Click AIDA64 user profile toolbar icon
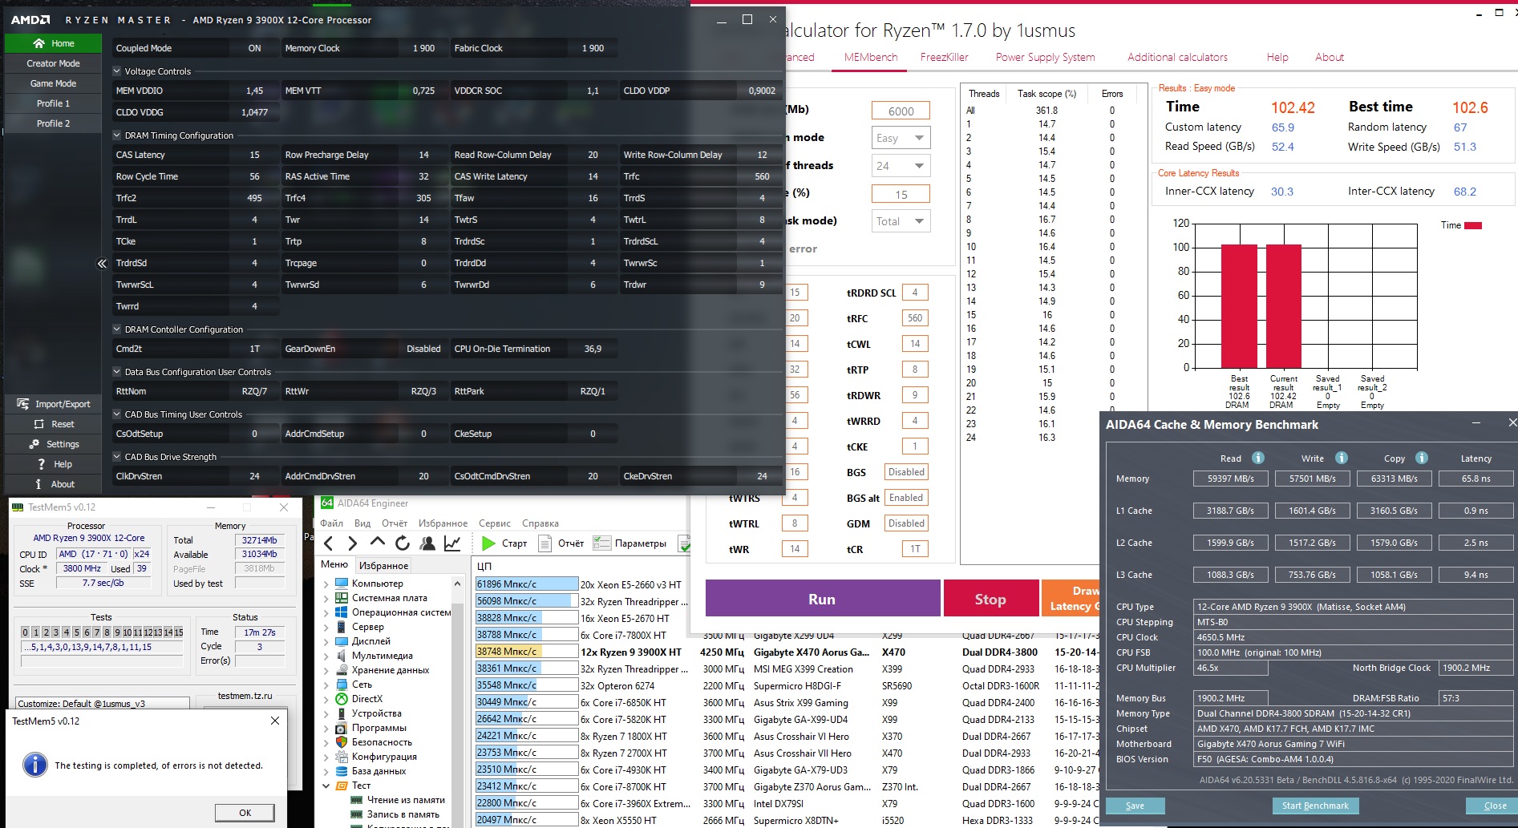The width and height of the screenshot is (1518, 828). coord(427,543)
